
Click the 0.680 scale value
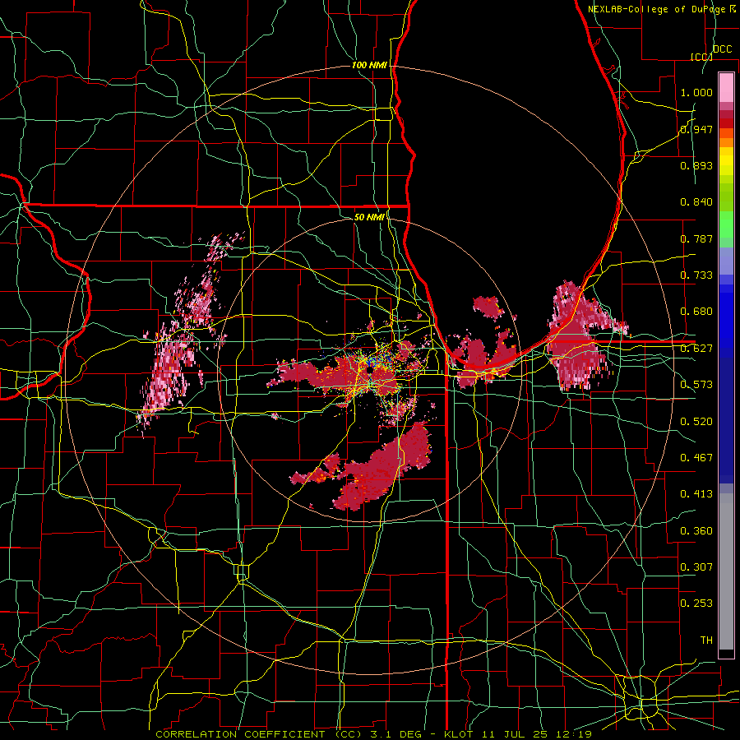point(696,312)
